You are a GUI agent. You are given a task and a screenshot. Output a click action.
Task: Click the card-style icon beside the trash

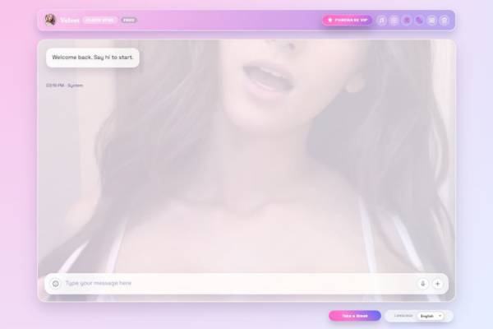[431, 20]
